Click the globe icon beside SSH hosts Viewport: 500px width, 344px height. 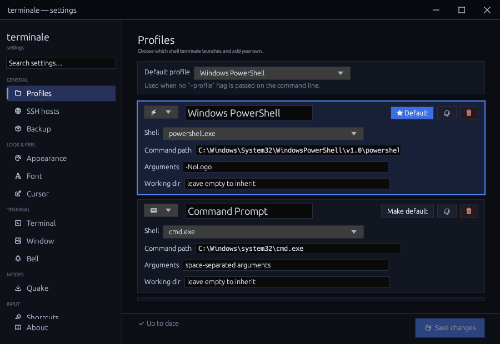click(x=18, y=111)
